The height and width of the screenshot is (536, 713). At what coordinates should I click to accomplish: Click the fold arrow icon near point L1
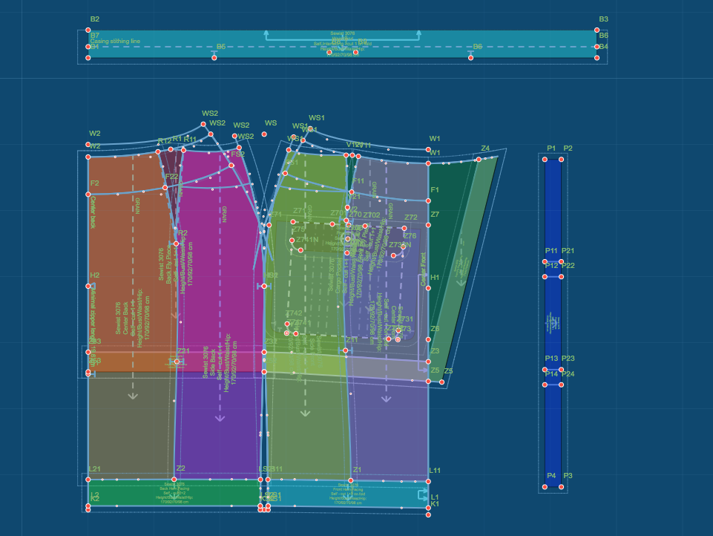[x=423, y=495]
